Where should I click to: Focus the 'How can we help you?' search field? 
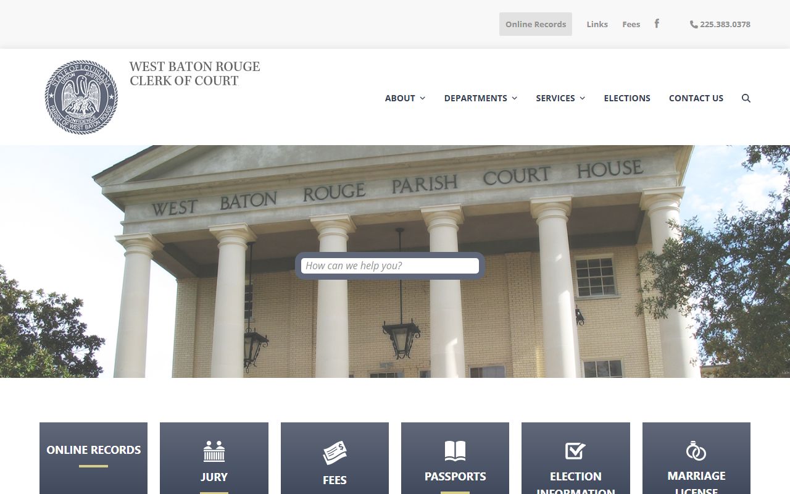tap(389, 266)
